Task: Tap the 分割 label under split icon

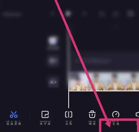Action: point(69,124)
